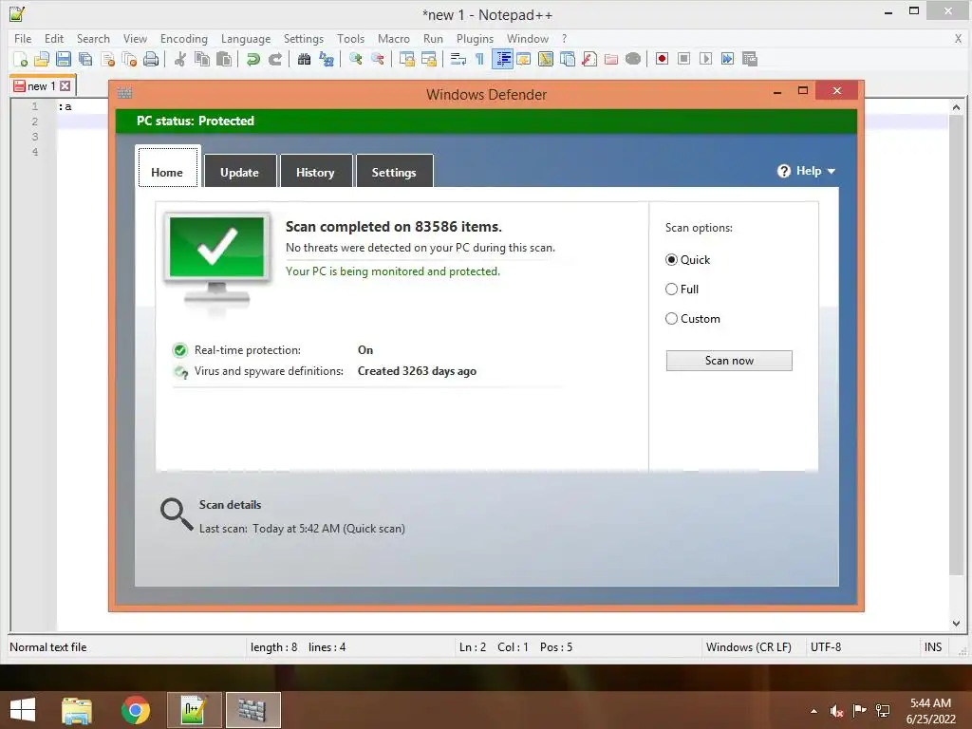The width and height of the screenshot is (972, 729).
Task: Open File Explorer from the taskbar
Action: [77, 710]
